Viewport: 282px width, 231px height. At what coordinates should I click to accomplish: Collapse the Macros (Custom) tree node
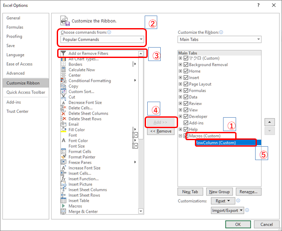click(x=180, y=136)
